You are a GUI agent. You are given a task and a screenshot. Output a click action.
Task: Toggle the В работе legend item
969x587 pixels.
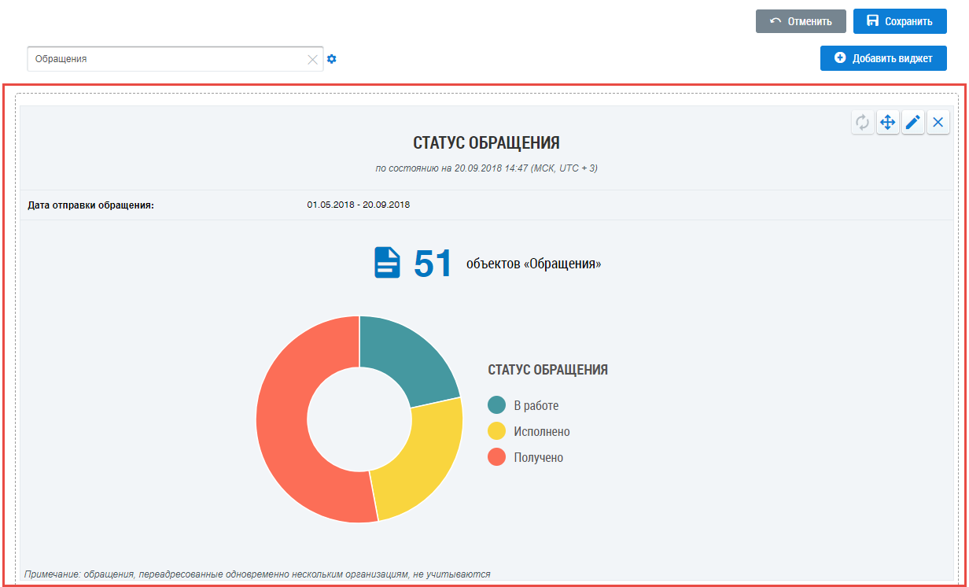point(536,406)
